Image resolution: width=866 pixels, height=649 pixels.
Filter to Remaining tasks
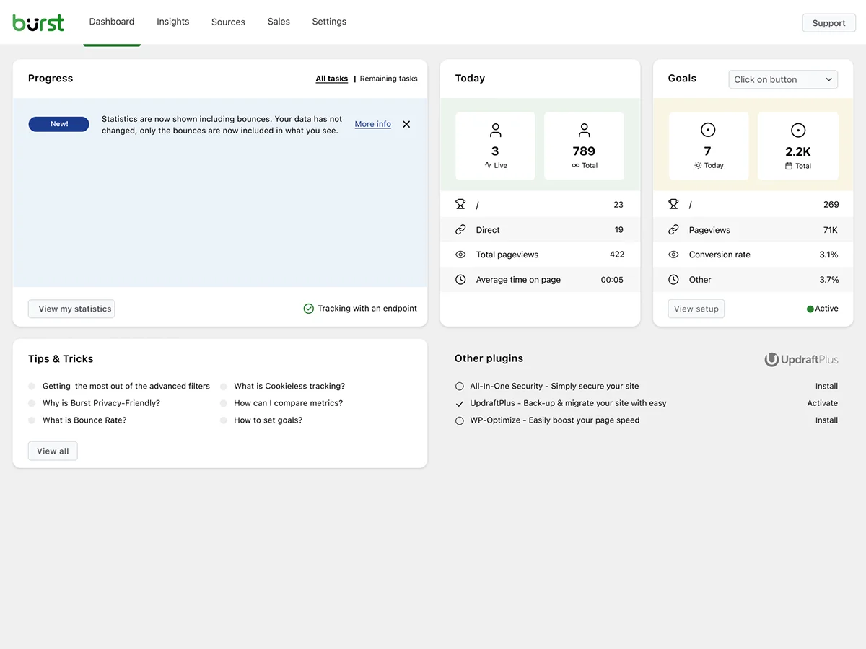point(388,79)
